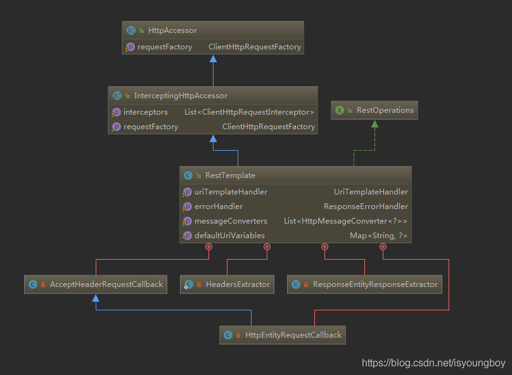Image resolution: width=512 pixels, height=375 pixels.
Task: Select the HttpEntityRequestCallback class icon
Action: click(x=227, y=334)
